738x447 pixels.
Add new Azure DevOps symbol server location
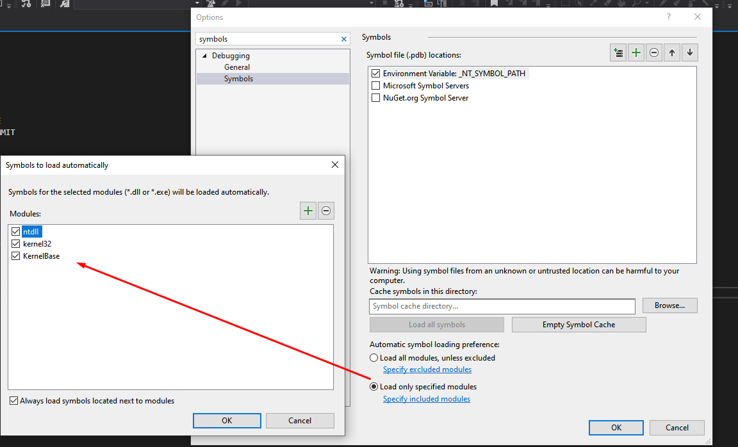point(618,53)
